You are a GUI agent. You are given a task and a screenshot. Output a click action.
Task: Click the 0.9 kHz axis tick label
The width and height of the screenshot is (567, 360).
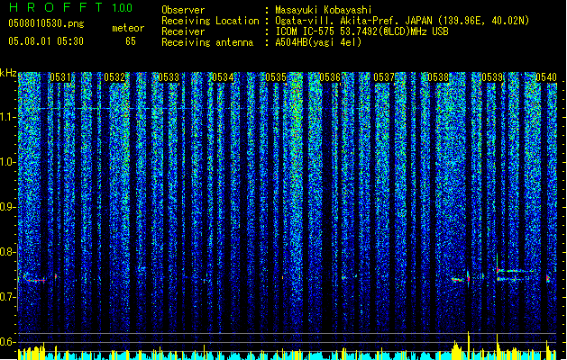(x=8, y=207)
